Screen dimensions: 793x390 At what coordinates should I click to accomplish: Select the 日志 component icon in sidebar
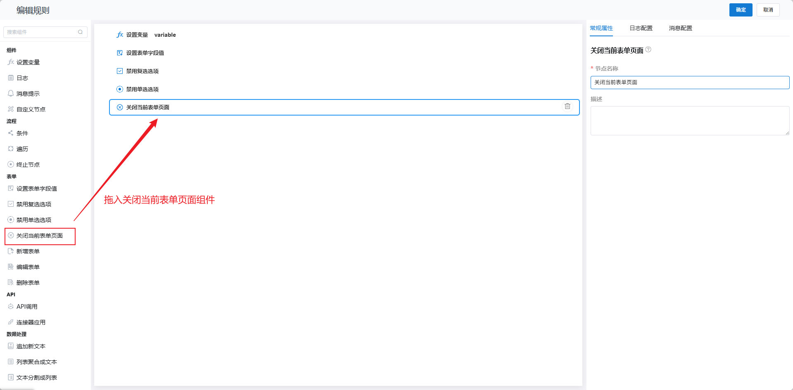point(11,78)
